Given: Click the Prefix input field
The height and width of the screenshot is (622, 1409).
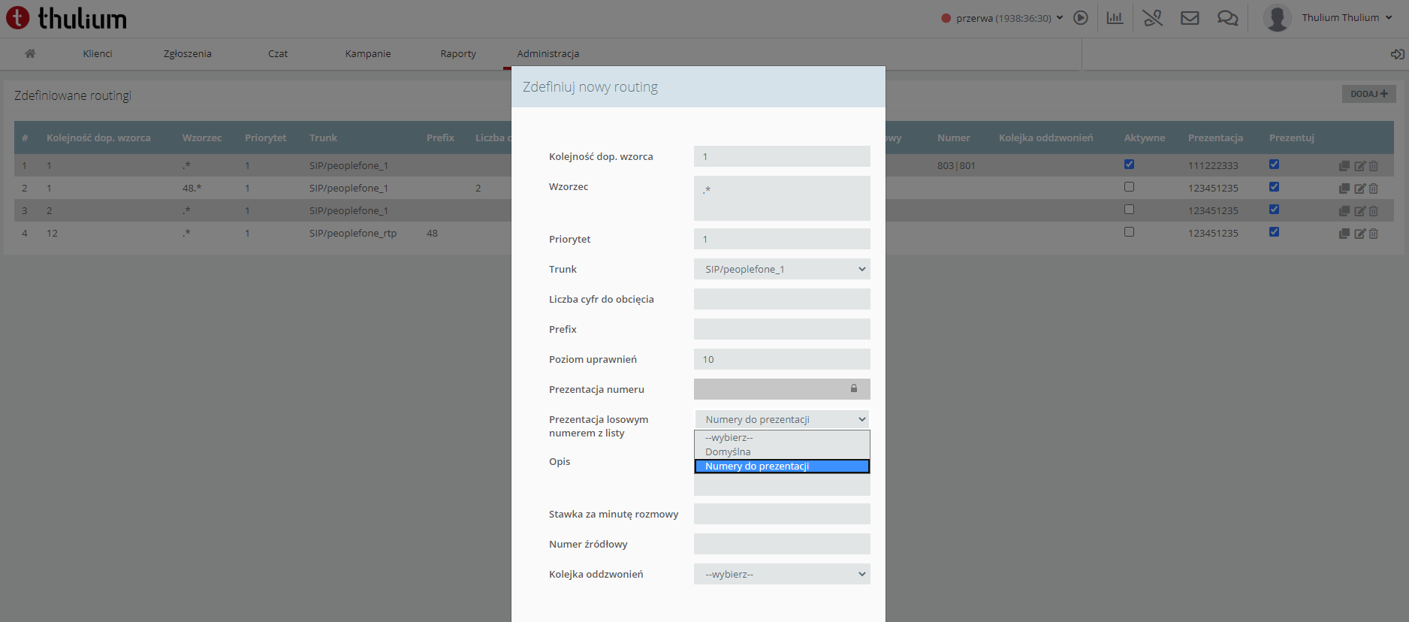Looking at the screenshot, I should (782, 329).
